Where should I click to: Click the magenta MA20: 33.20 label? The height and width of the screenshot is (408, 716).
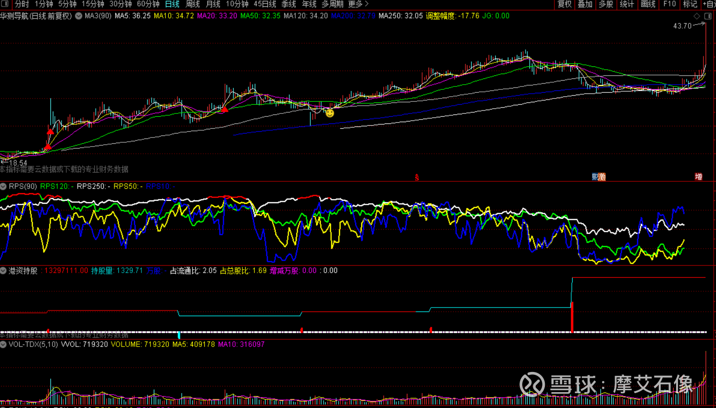tap(217, 16)
